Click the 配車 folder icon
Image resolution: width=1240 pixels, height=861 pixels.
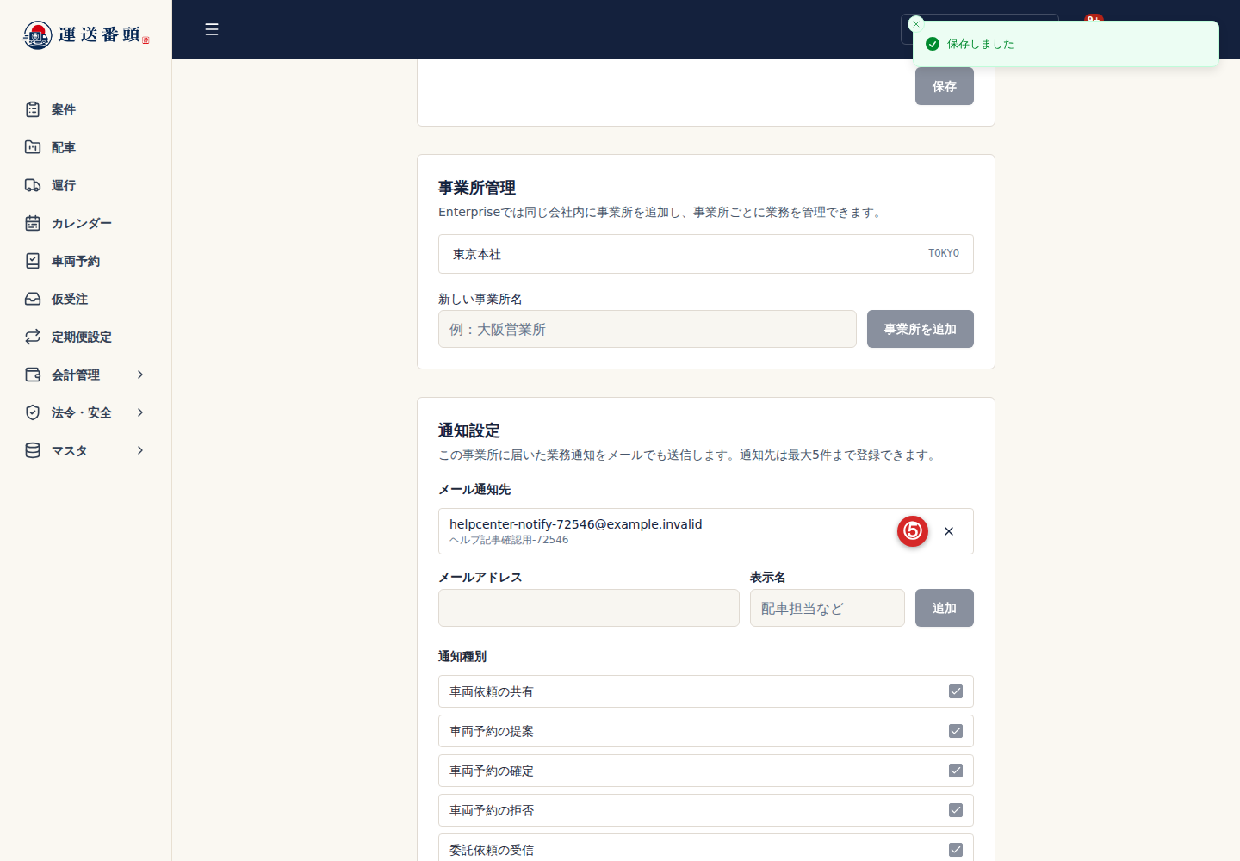[x=33, y=147]
